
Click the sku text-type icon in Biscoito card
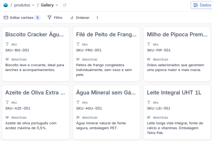[7, 44]
